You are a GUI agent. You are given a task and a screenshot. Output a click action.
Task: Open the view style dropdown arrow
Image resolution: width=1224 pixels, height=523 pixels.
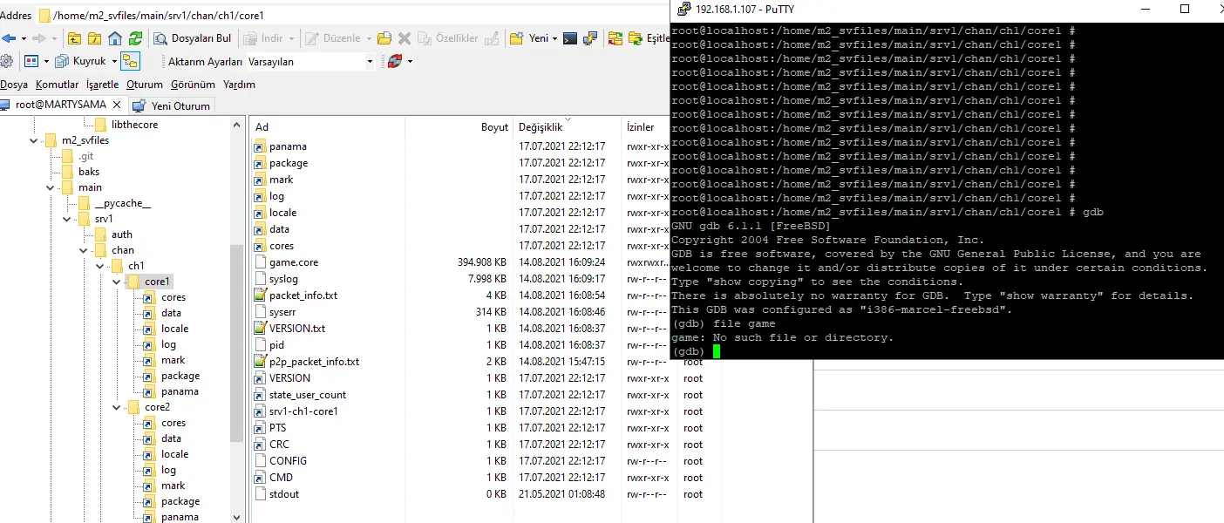pos(46,61)
